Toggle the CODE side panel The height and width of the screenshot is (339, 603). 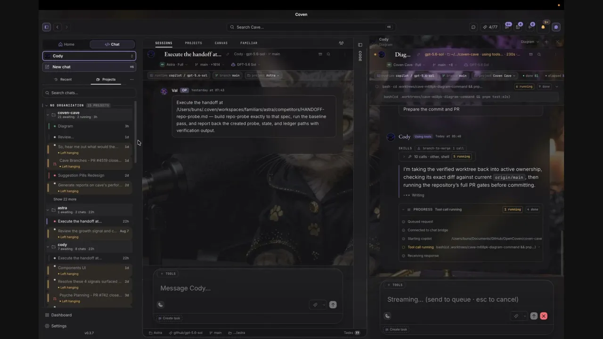(x=360, y=53)
